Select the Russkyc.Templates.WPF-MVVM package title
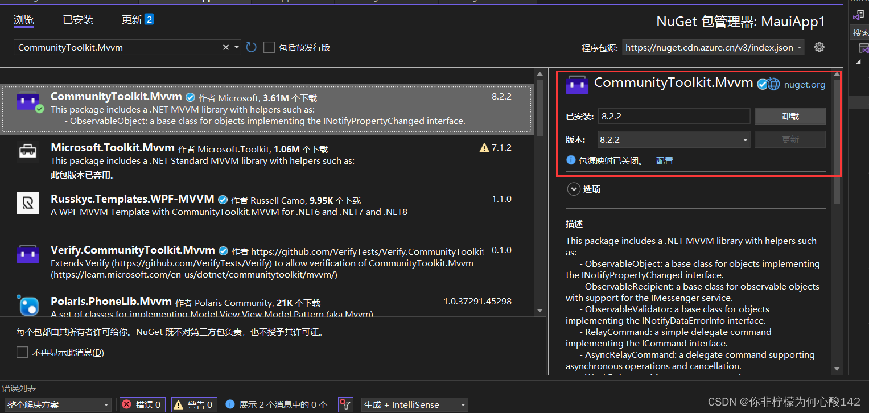 pyautogui.click(x=133, y=199)
